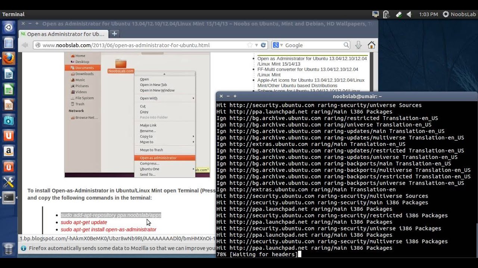The height and width of the screenshot is (268, 478).
Task: Reload the page in Firefox
Action: (263, 45)
